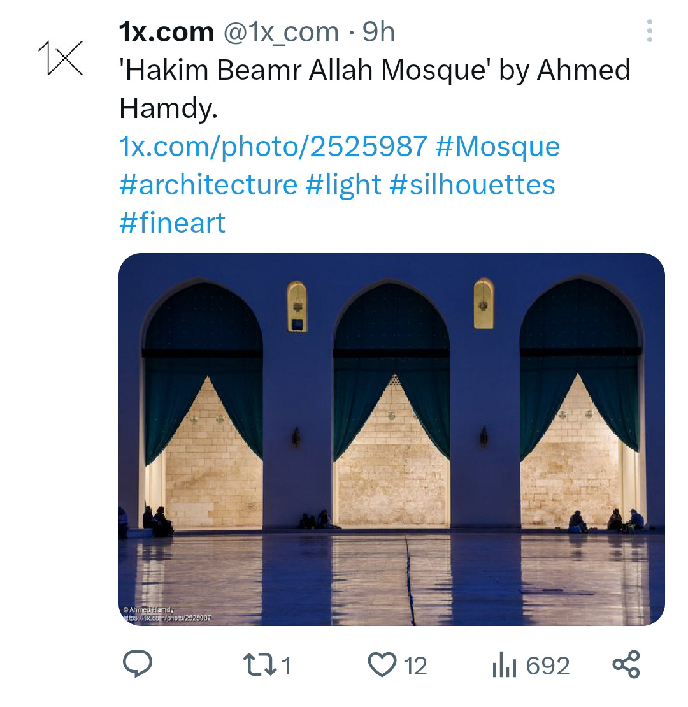Open the #Mosque hashtag
688x707 pixels.
498,147
